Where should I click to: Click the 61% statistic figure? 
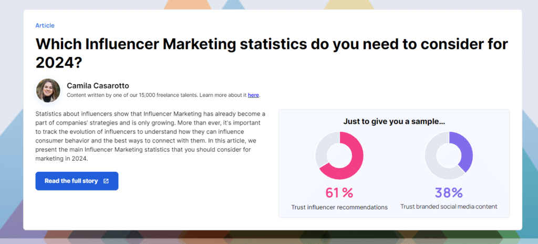339,193
